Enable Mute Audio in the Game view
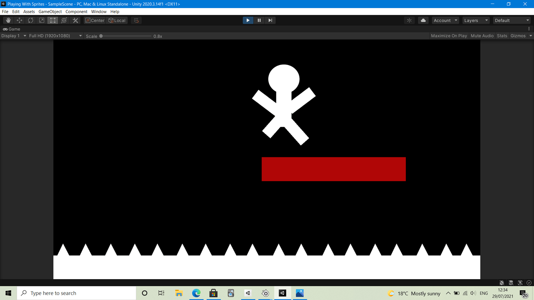534x300 pixels. tap(482, 36)
